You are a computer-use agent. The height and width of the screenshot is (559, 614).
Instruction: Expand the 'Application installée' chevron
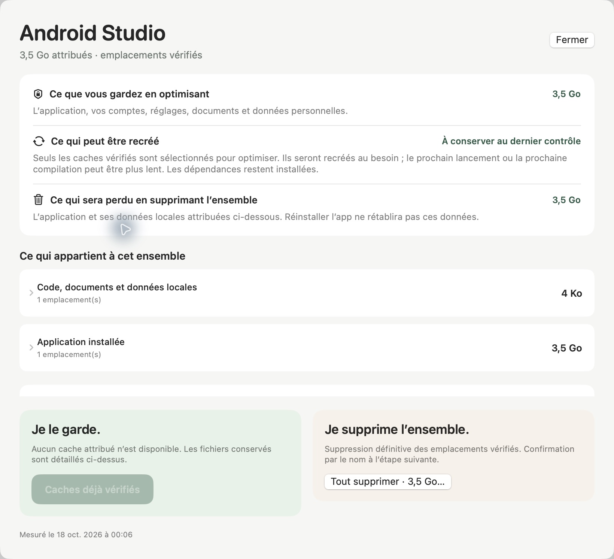point(31,348)
